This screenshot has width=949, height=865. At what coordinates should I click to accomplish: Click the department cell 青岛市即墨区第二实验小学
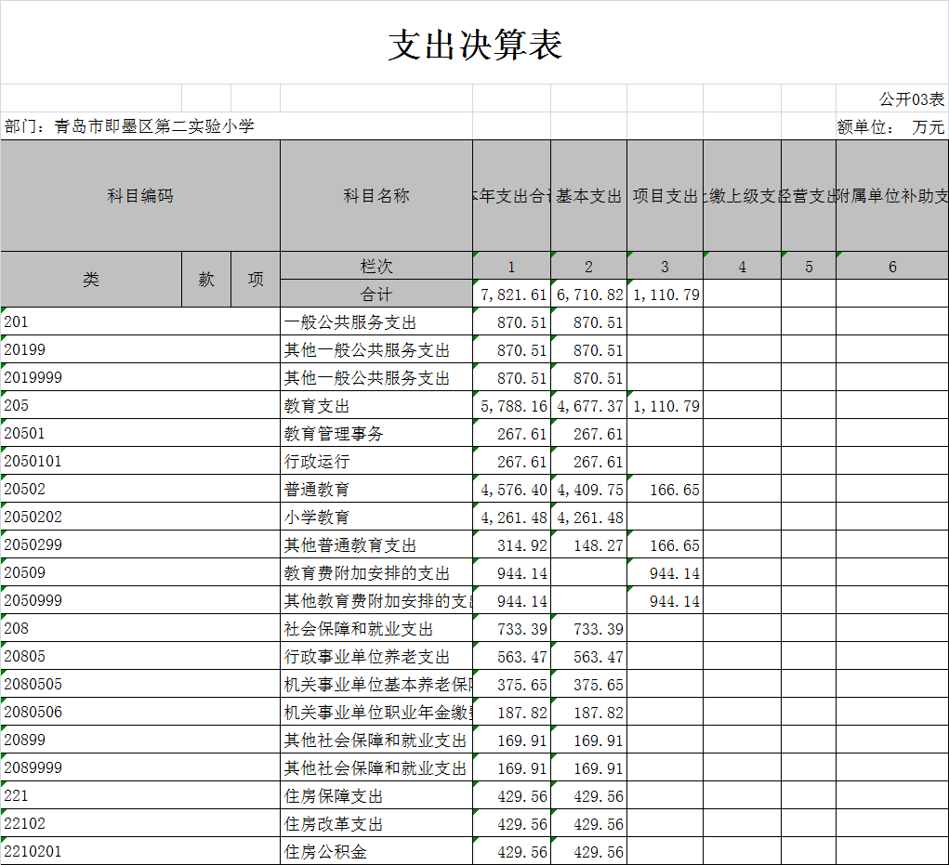click(130, 126)
